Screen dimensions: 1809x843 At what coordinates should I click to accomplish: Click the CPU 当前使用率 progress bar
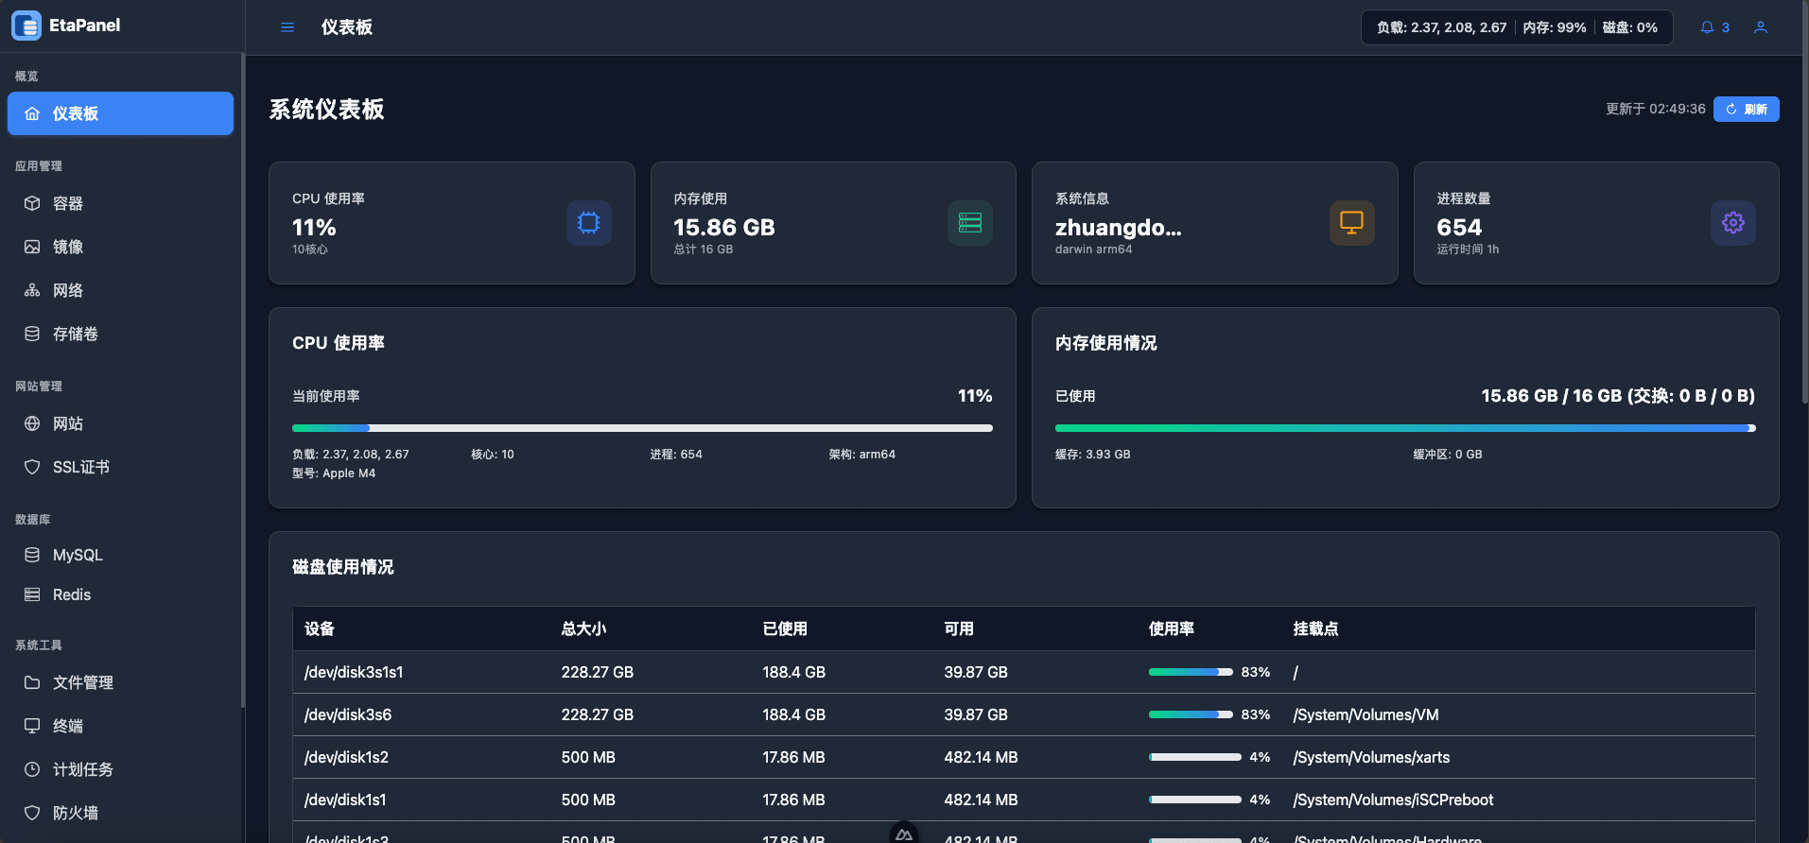642,428
